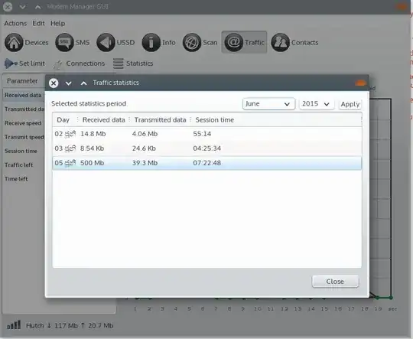Roll up Traffic statistics dialog with chevron
The width and height of the screenshot is (413, 339).
[x=84, y=83]
